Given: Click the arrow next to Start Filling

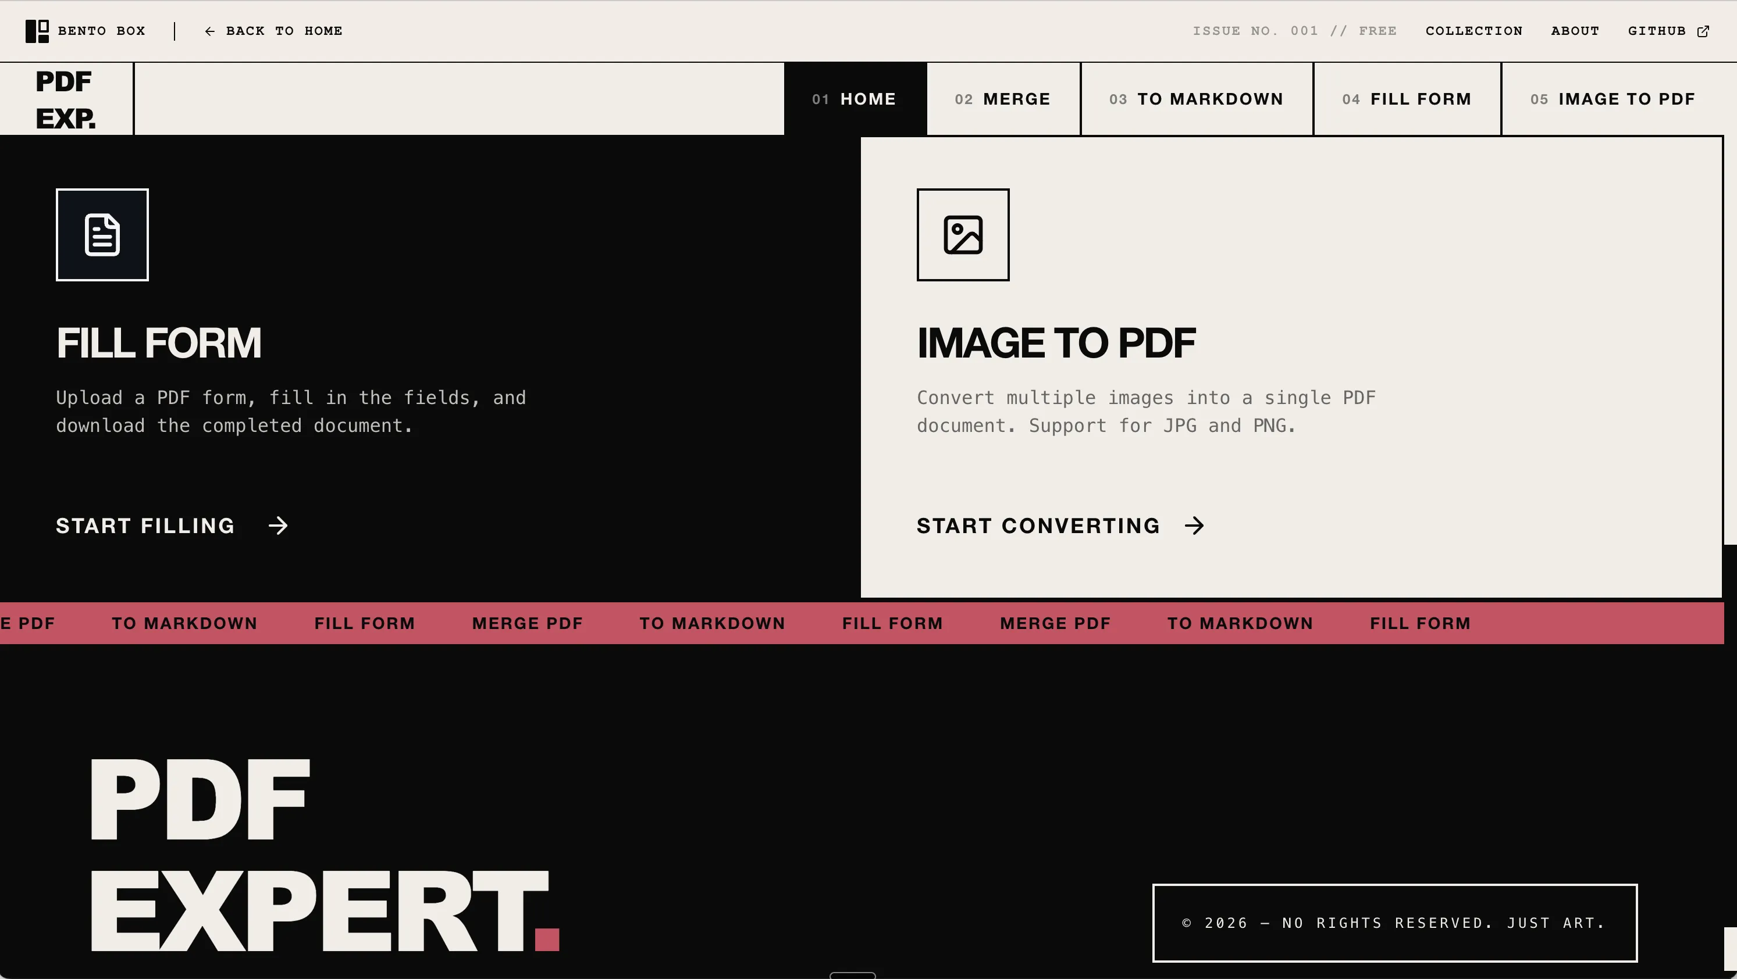Looking at the screenshot, I should click(x=278, y=526).
